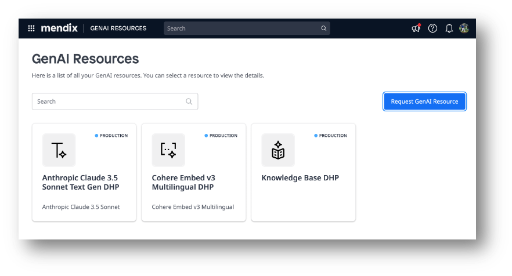Open Knowledge Base DHP resource
The image size is (512, 276).
[x=304, y=173]
